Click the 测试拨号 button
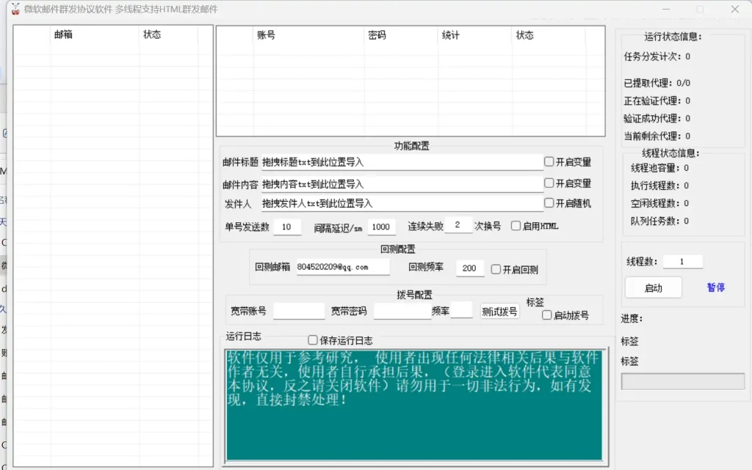The height and width of the screenshot is (470, 752). click(499, 312)
